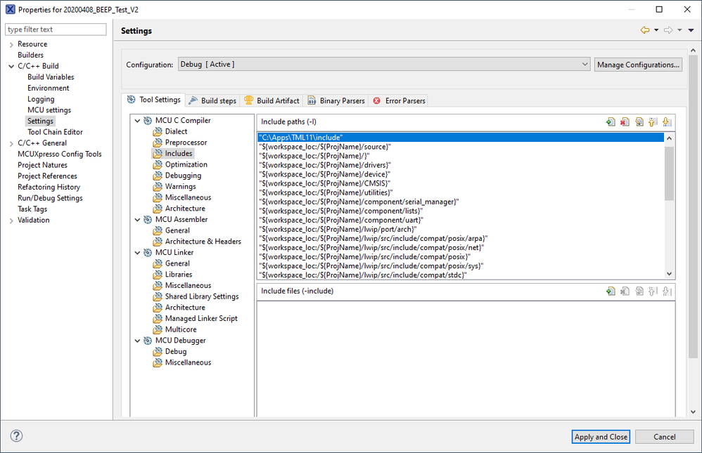Click the Apply and Close button
The height and width of the screenshot is (453, 702).
point(601,437)
